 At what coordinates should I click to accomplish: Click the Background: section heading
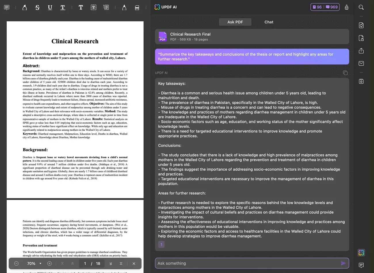[35, 150]
